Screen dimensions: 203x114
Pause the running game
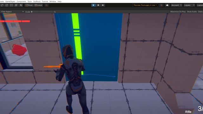98,5
